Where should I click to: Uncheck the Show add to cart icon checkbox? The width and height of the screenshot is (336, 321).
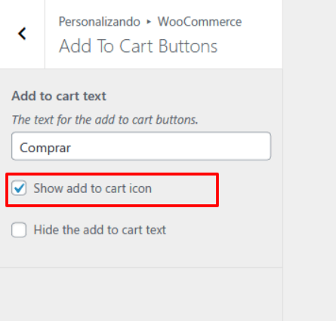(19, 188)
